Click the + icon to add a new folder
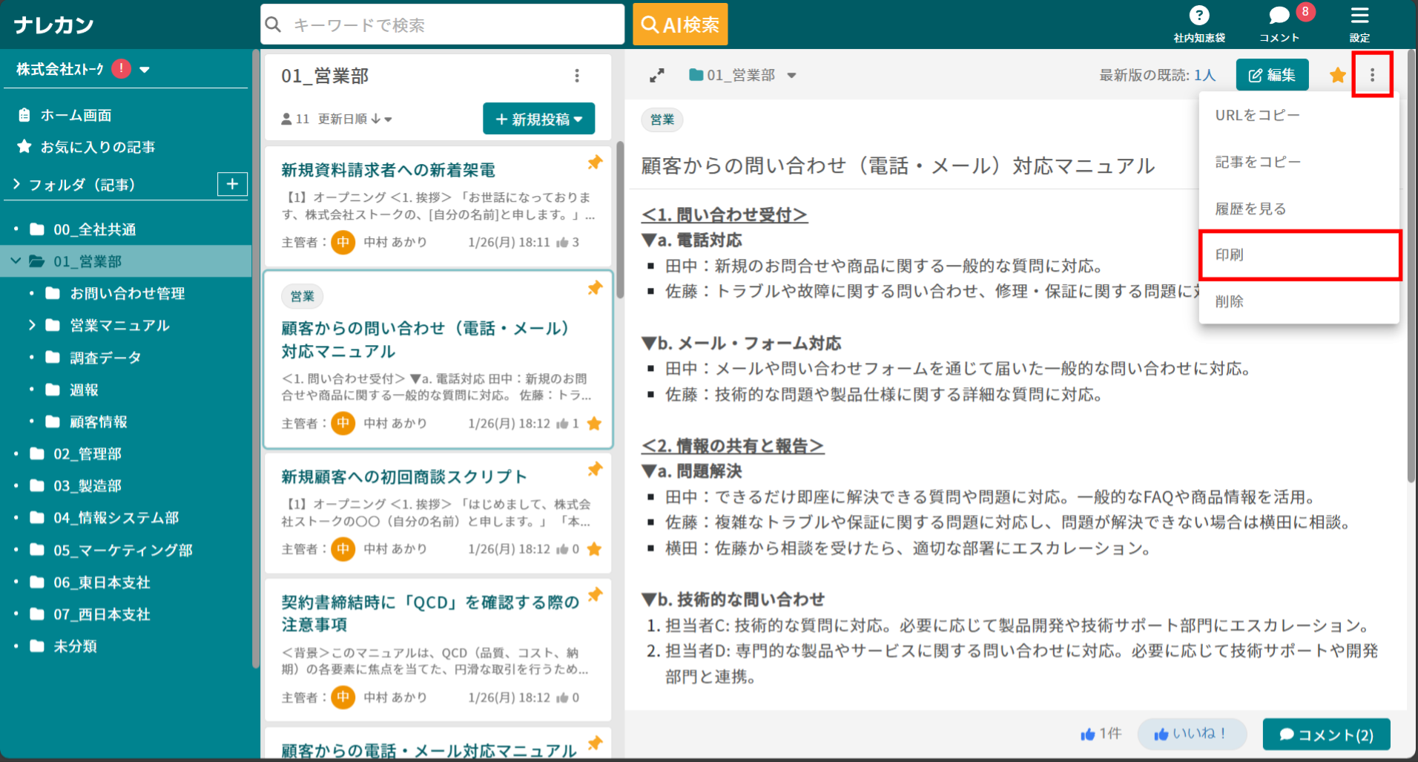 click(232, 184)
